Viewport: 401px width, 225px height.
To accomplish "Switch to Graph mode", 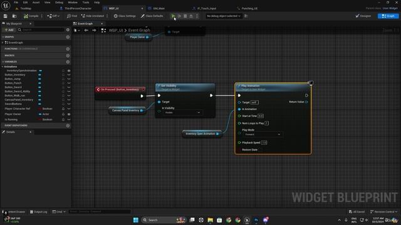I will point(388,16).
